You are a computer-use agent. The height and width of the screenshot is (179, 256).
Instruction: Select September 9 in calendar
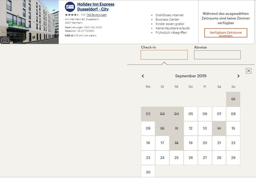pos(148,128)
